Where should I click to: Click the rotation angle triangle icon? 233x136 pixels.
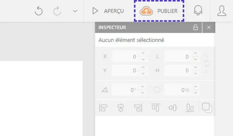coord(105,90)
